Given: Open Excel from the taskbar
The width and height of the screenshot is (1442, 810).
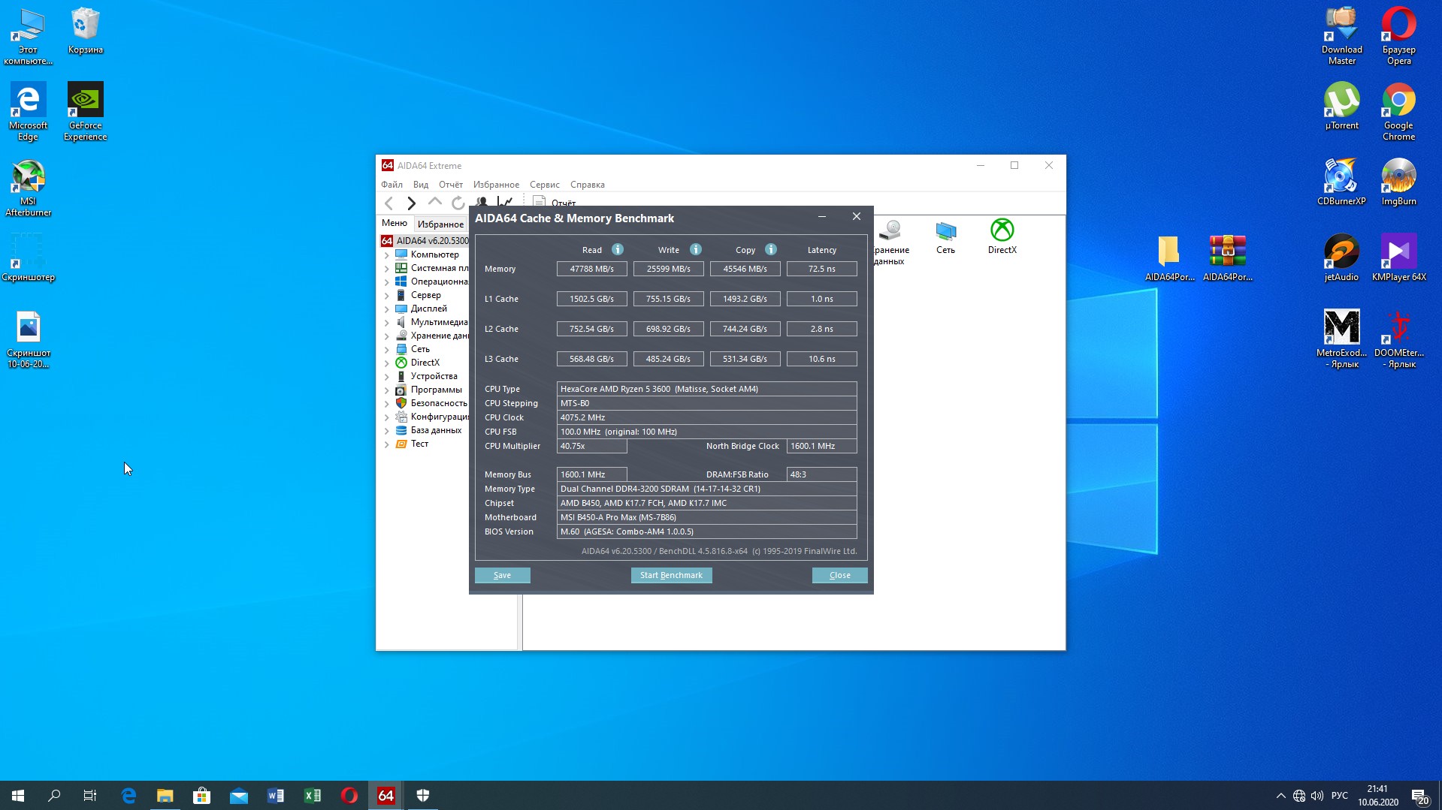Looking at the screenshot, I should (313, 795).
